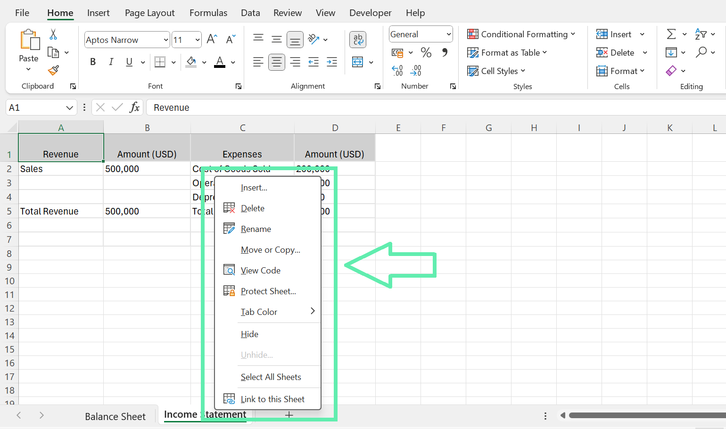The height and width of the screenshot is (429, 726).
Task: Select the Format Painter tool
Action: 53,70
